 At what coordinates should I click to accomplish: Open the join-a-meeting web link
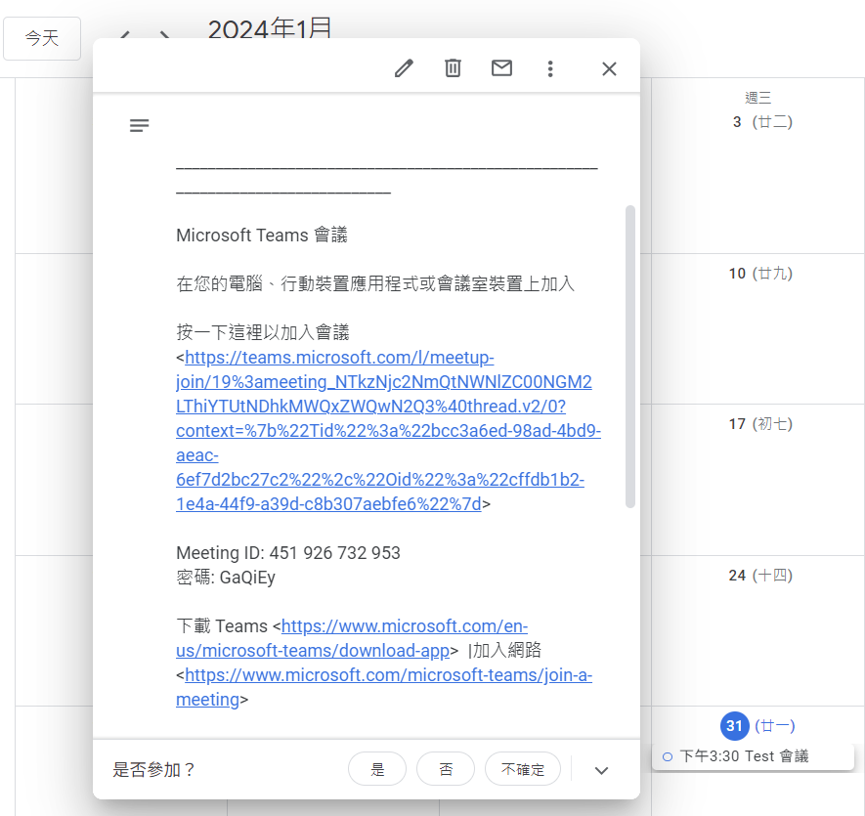pyautogui.click(x=384, y=687)
